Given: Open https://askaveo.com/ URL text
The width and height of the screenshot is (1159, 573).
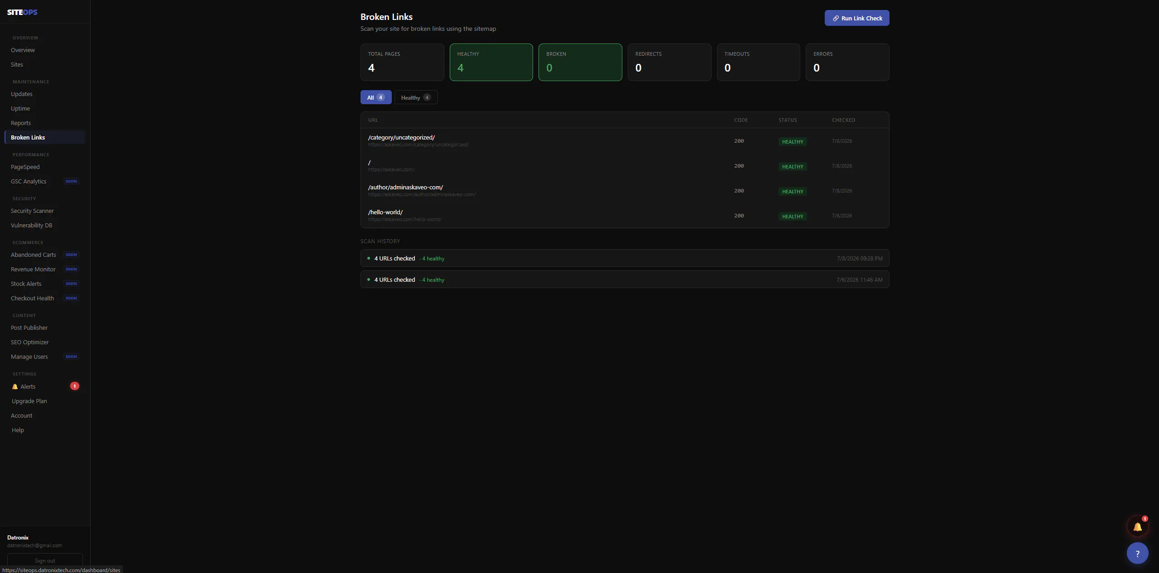Looking at the screenshot, I should [391, 170].
